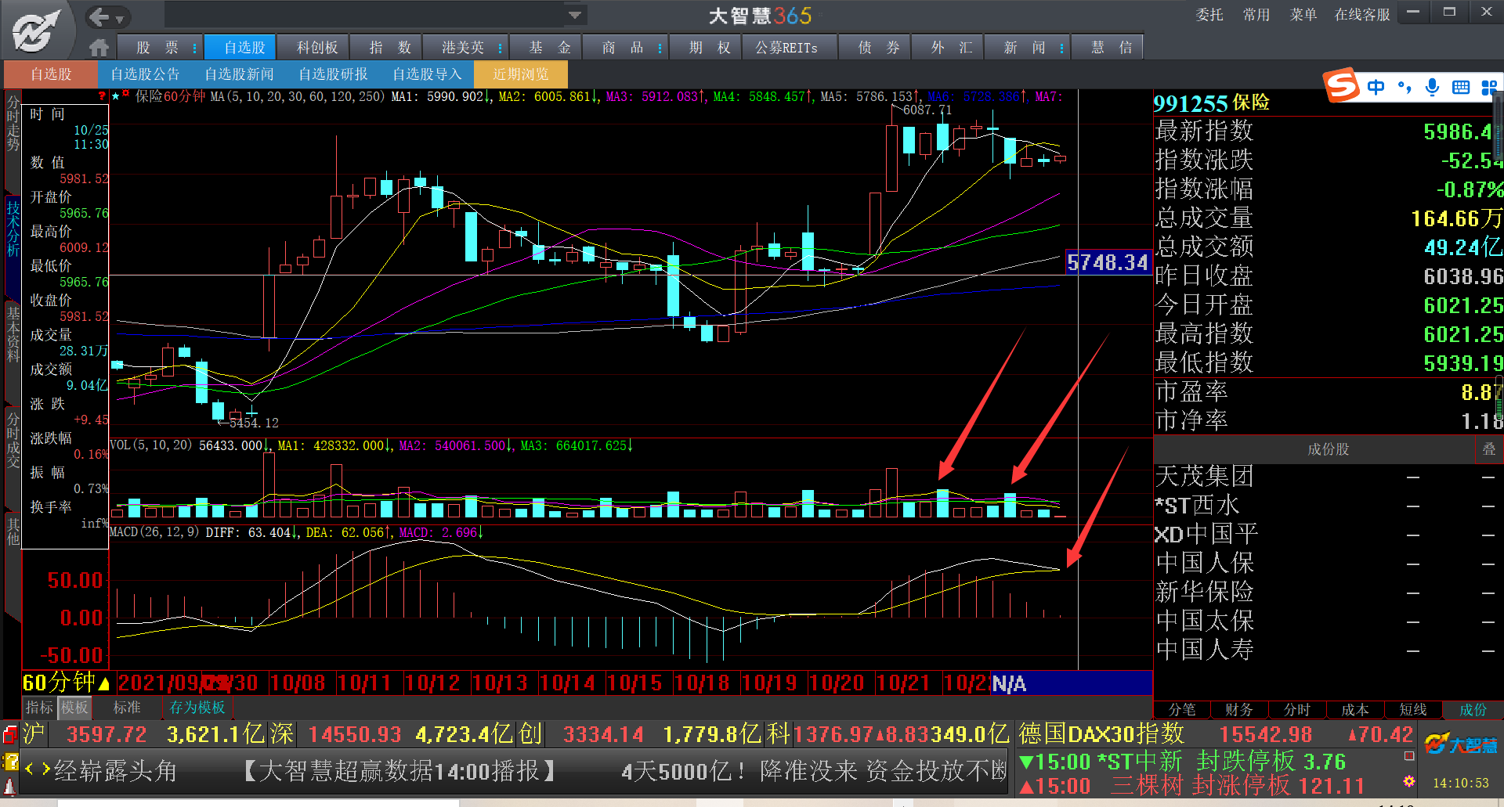Click into the top search input field
Viewport: 1504px width, 807px height.
click(365, 15)
